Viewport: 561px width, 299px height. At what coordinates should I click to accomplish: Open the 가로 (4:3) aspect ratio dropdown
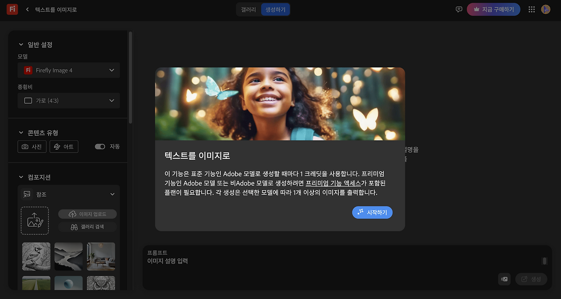pyautogui.click(x=68, y=100)
